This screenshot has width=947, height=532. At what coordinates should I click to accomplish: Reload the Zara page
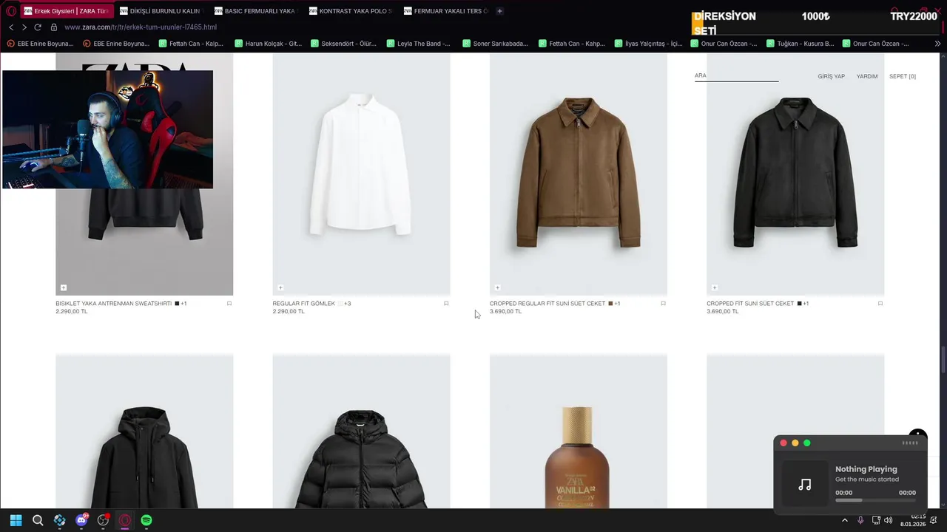38,27
